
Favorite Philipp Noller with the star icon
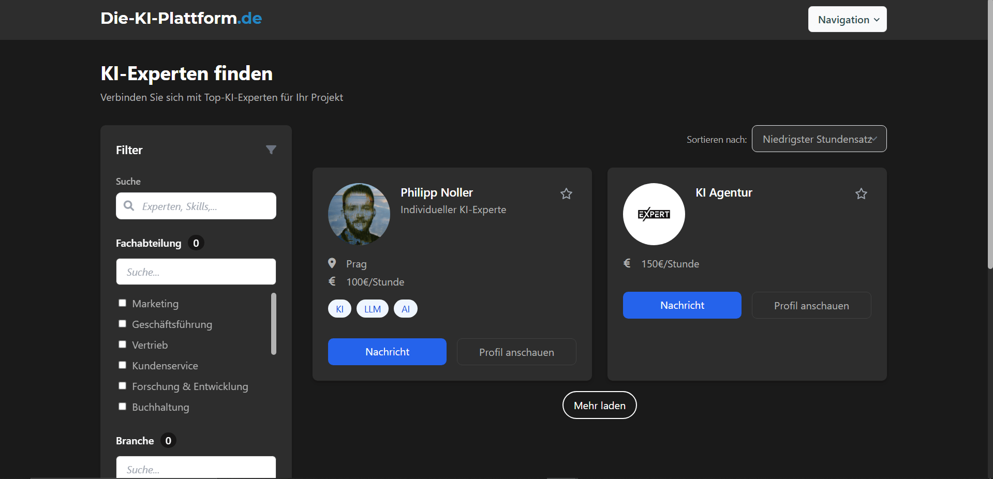click(566, 194)
